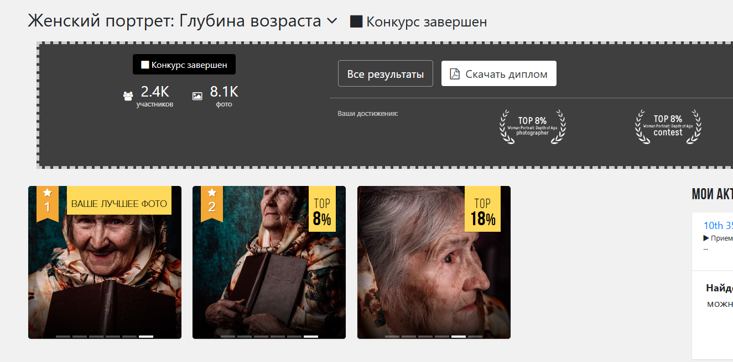Viewport: 733px width, 362px height.
Task: Click the ВАШЕ ЛУЧШЕЕ ФОТО yellow label
Action: [x=119, y=203]
